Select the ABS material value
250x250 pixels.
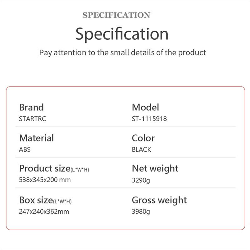click(25, 150)
